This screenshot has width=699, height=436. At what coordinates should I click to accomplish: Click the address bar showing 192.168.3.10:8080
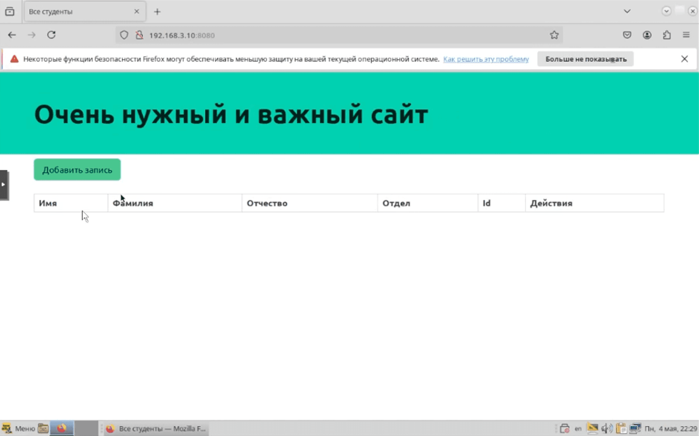(340, 35)
